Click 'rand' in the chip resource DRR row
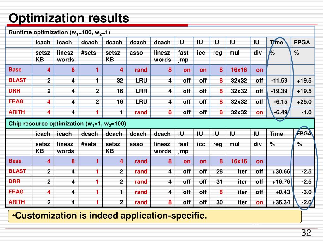The height and width of the screenshot is (242, 323). tap(141, 182)
